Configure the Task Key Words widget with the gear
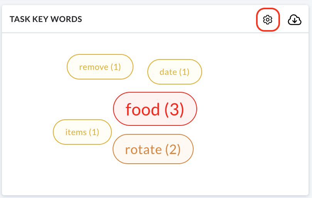 tap(268, 20)
